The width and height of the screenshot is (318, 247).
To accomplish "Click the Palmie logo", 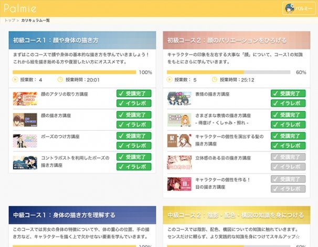I will 20,8.
